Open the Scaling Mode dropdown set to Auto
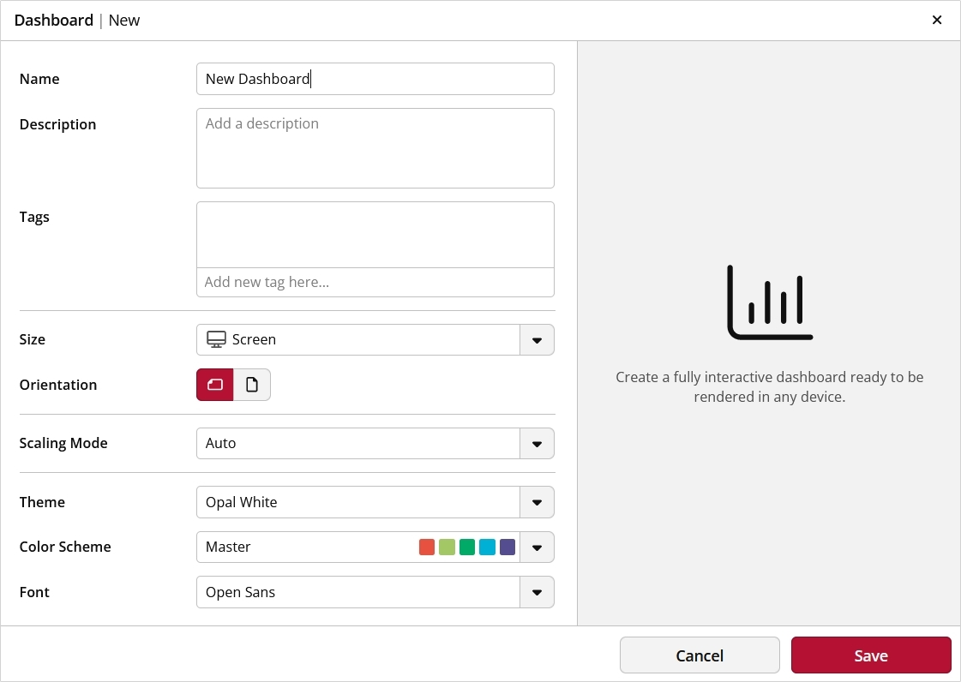Screen dimensions: 961x682 coord(538,443)
